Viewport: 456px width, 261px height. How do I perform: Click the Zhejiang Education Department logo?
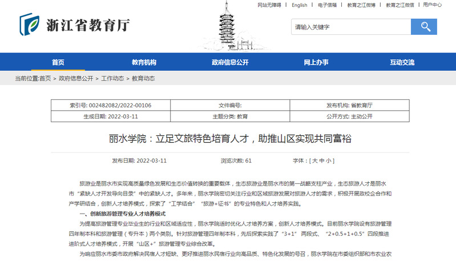75,25
